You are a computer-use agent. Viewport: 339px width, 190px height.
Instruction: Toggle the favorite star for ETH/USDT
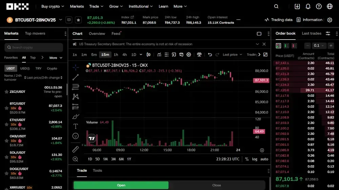[6, 124]
